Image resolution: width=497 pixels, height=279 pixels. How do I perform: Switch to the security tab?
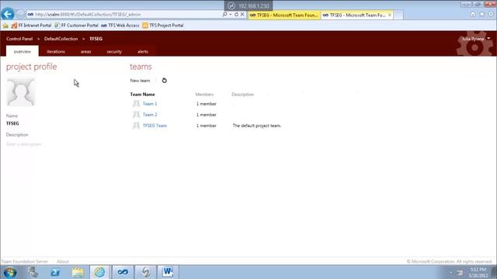click(x=114, y=51)
